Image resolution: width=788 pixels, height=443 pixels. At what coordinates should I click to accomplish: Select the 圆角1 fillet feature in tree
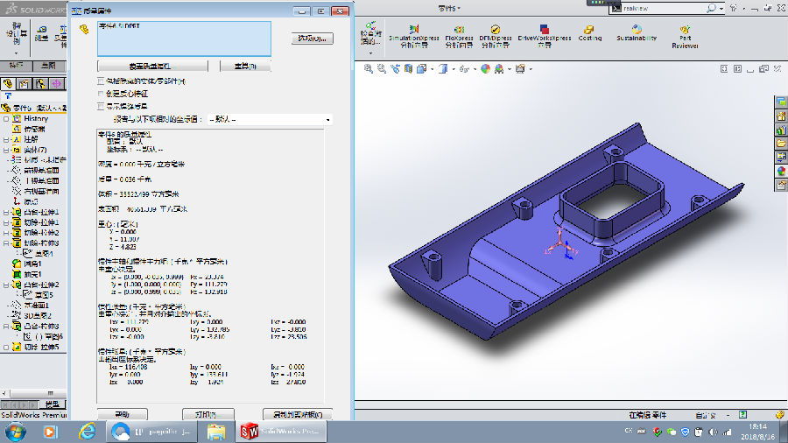click(33, 264)
